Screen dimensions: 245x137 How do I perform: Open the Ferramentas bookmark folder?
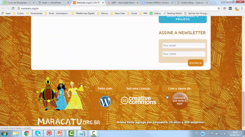34,13
